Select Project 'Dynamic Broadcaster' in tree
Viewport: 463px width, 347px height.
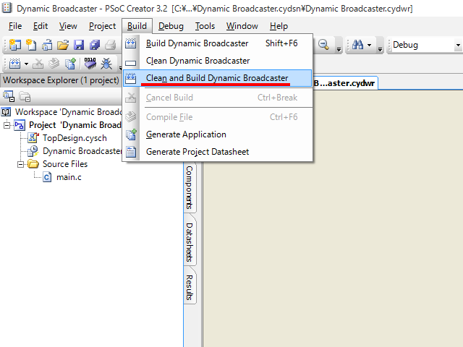point(75,125)
